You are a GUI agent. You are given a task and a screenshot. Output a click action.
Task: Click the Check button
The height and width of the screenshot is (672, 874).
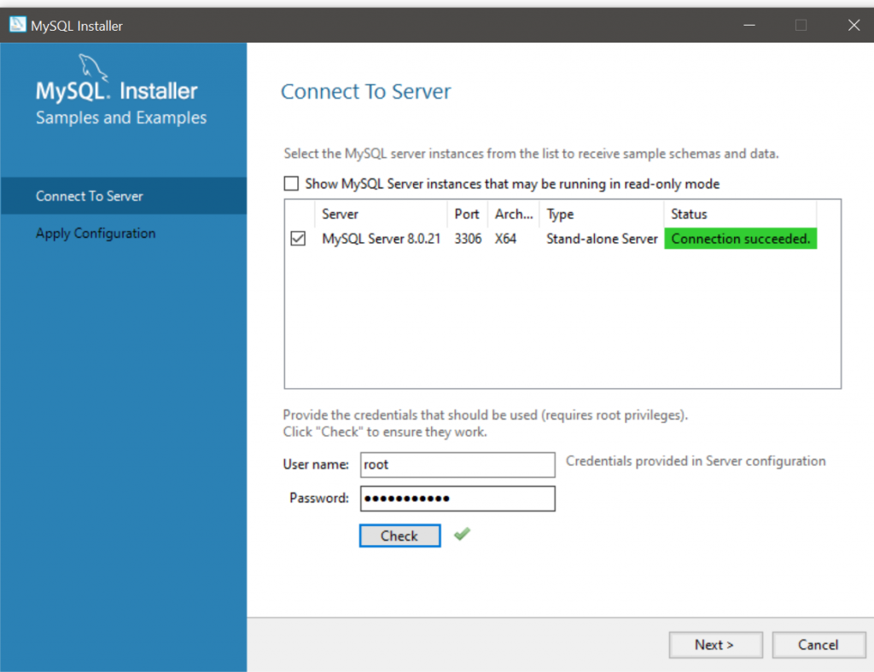click(399, 536)
